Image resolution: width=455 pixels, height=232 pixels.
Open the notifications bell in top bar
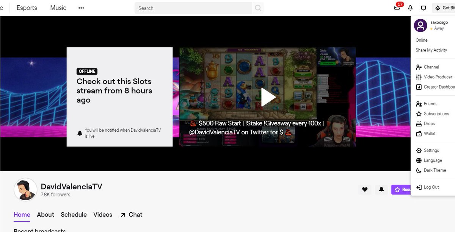point(410,8)
